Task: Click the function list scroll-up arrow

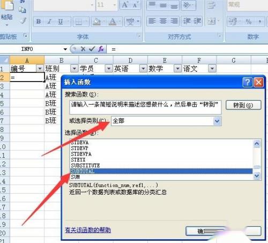Action: [x=257, y=144]
